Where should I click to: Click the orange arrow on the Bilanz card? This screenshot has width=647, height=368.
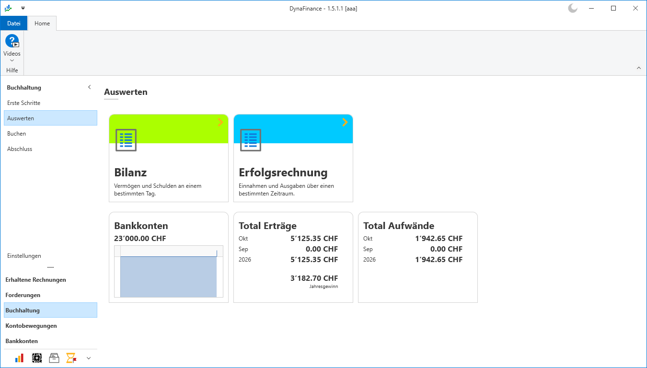pyautogui.click(x=220, y=122)
